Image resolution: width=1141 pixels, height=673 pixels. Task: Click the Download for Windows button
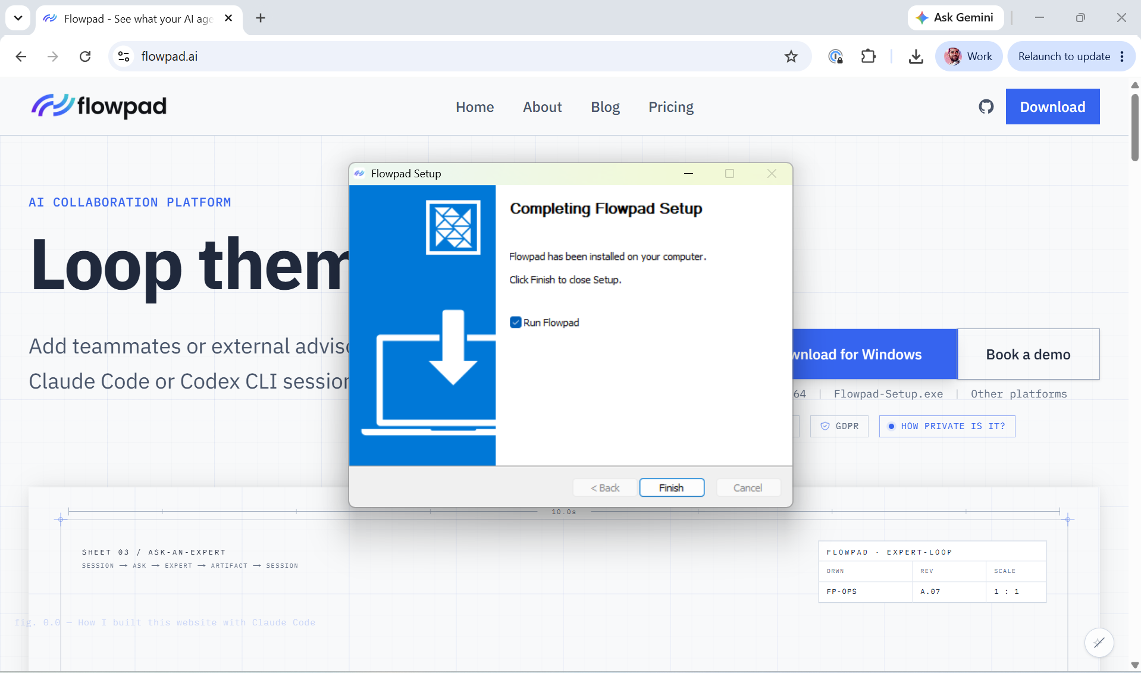click(x=874, y=354)
